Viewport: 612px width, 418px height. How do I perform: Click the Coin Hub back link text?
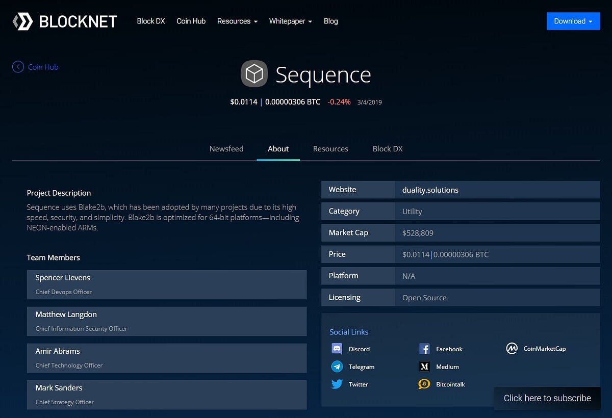click(x=43, y=67)
